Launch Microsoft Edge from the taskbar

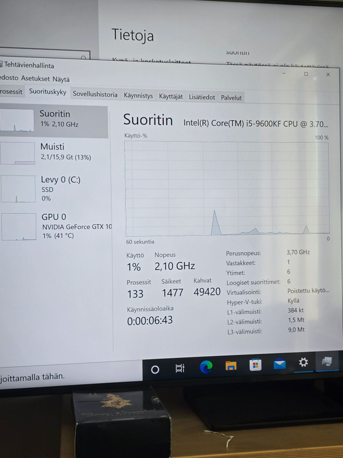(206, 367)
